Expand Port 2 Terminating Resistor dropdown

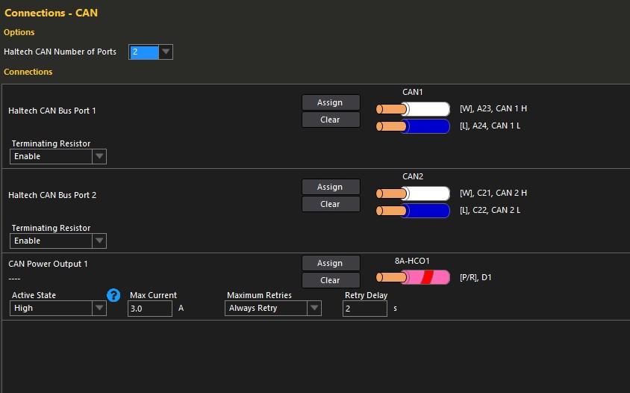click(x=58, y=241)
